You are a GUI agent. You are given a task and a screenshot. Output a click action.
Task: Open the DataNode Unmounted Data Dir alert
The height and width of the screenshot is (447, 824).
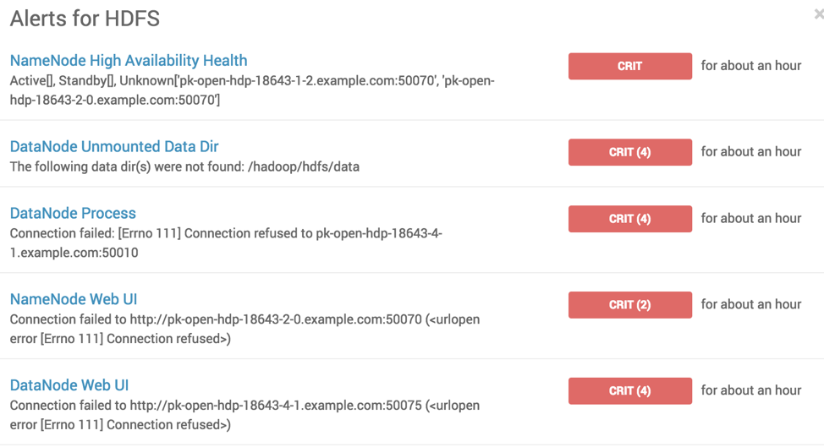pyautogui.click(x=114, y=146)
